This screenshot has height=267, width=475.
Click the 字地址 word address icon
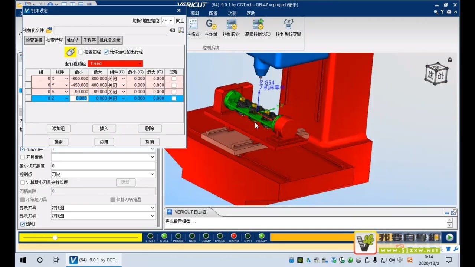(211, 24)
